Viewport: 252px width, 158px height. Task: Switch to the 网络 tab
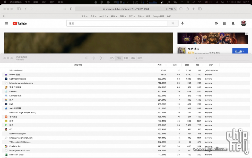pos(140,58)
